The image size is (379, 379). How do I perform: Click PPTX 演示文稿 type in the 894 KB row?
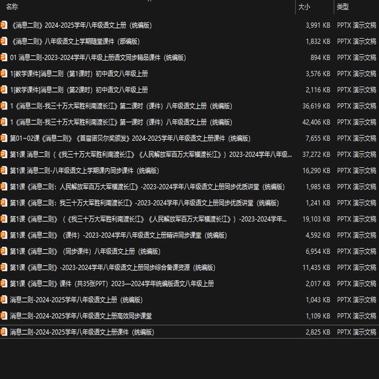tap(357, 58)
